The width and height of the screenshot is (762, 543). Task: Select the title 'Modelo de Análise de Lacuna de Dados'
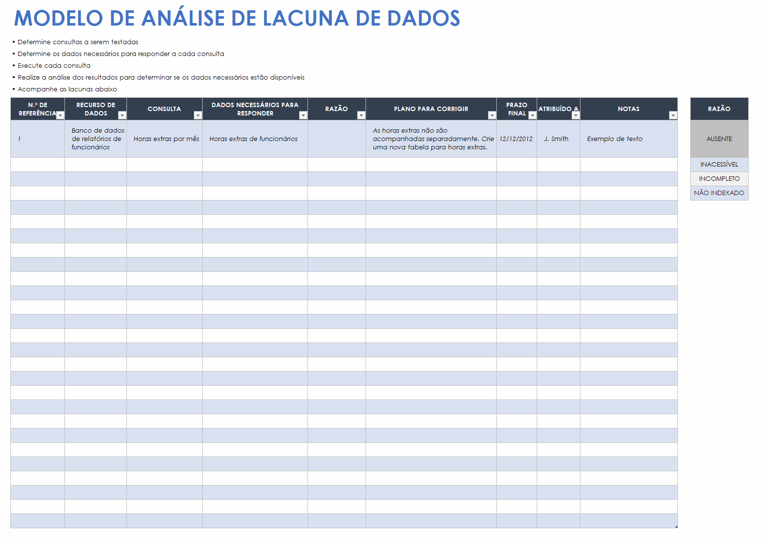237,18
